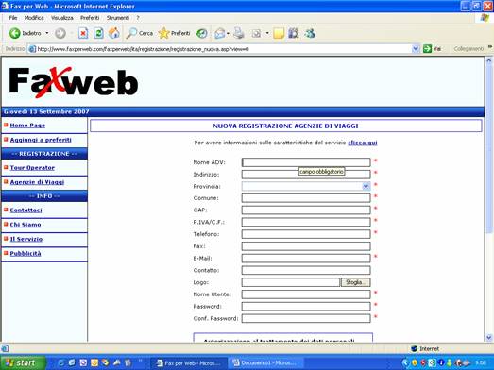Screen dimensions: 494x370
Task: Open the Visualizza menu
Action: [62, 18]
